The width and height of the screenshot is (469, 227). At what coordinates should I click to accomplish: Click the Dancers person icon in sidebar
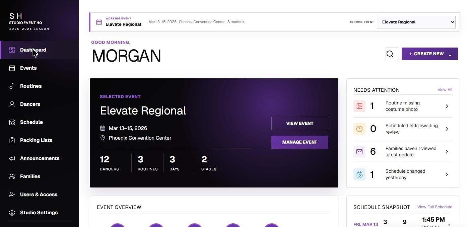tap(12, 104)
